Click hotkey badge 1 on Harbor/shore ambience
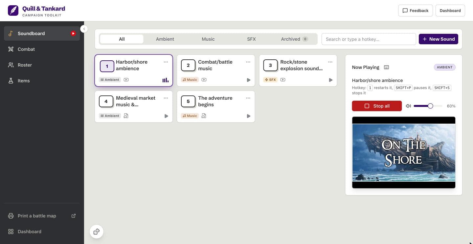 [107, 66]
